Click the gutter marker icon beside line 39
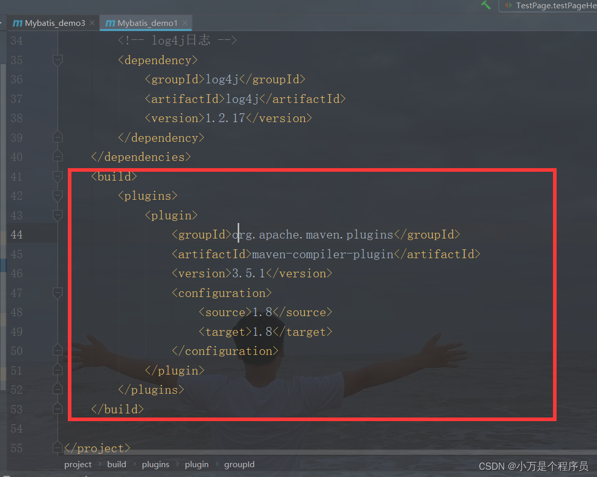Screen dimensions: 597x477 click(57, 137)
